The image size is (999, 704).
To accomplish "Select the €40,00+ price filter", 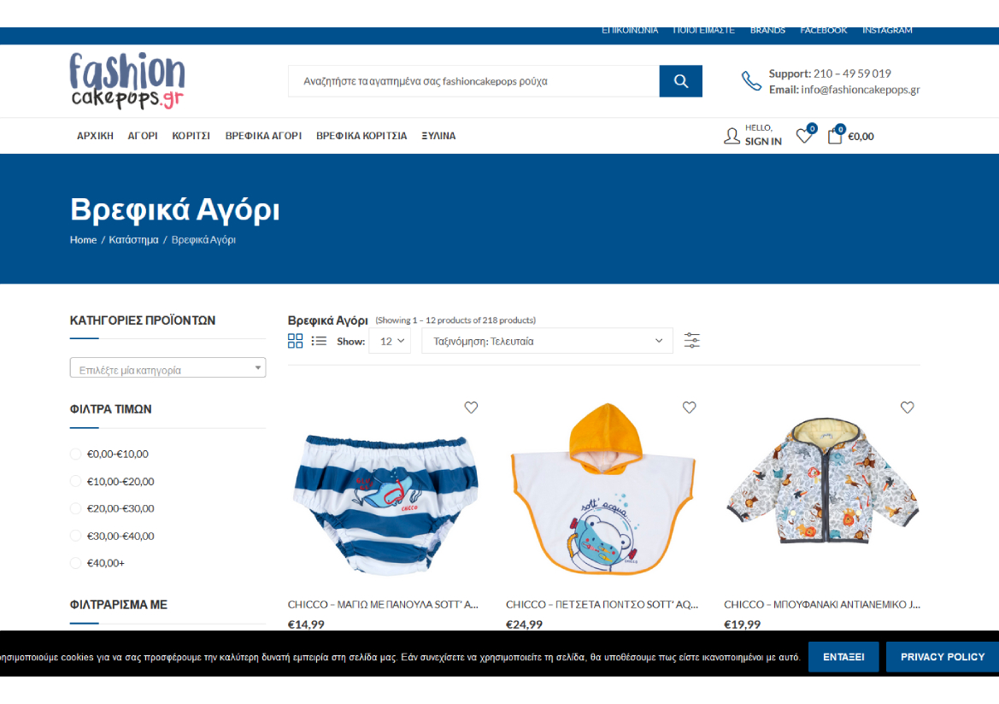I will [x=76, y=563].
